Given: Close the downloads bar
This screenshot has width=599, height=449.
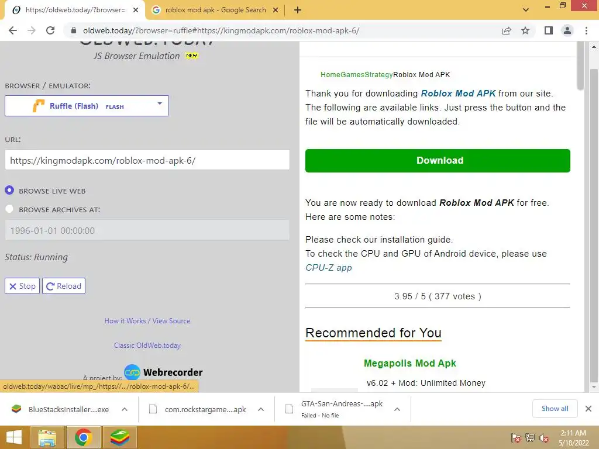Looking at the screenshot, I should (x=588, y=409).
